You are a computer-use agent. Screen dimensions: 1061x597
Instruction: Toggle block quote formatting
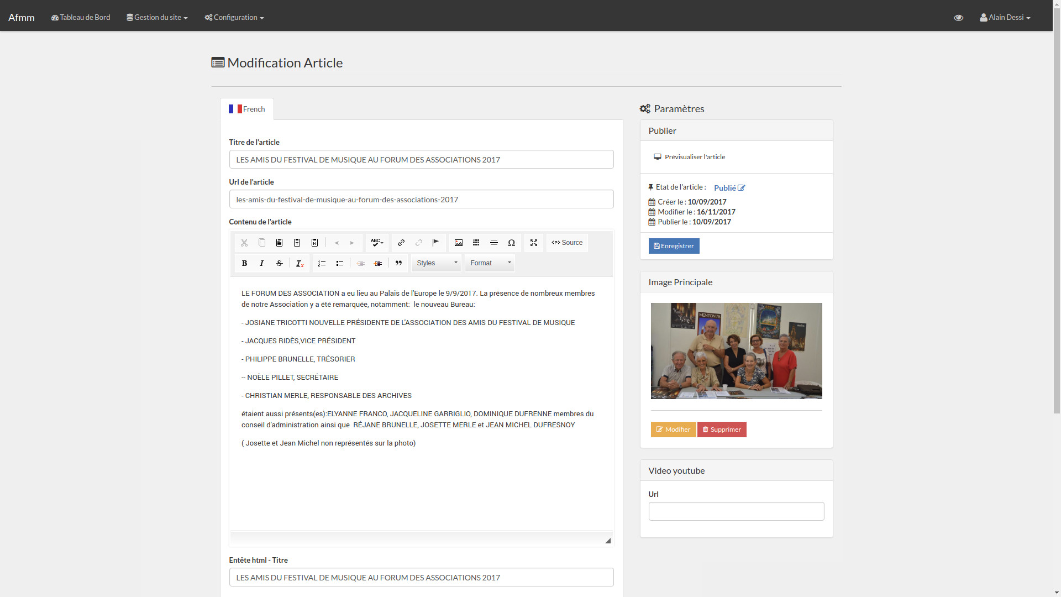[398, 263]
